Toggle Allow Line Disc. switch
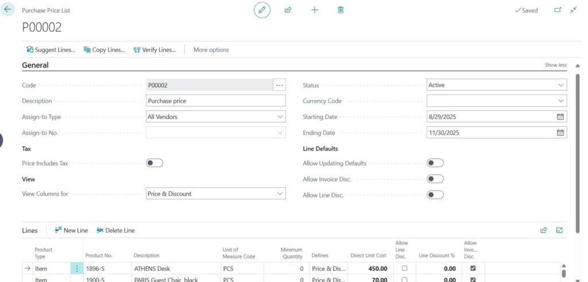588x282 pixels. coord(435,195)
